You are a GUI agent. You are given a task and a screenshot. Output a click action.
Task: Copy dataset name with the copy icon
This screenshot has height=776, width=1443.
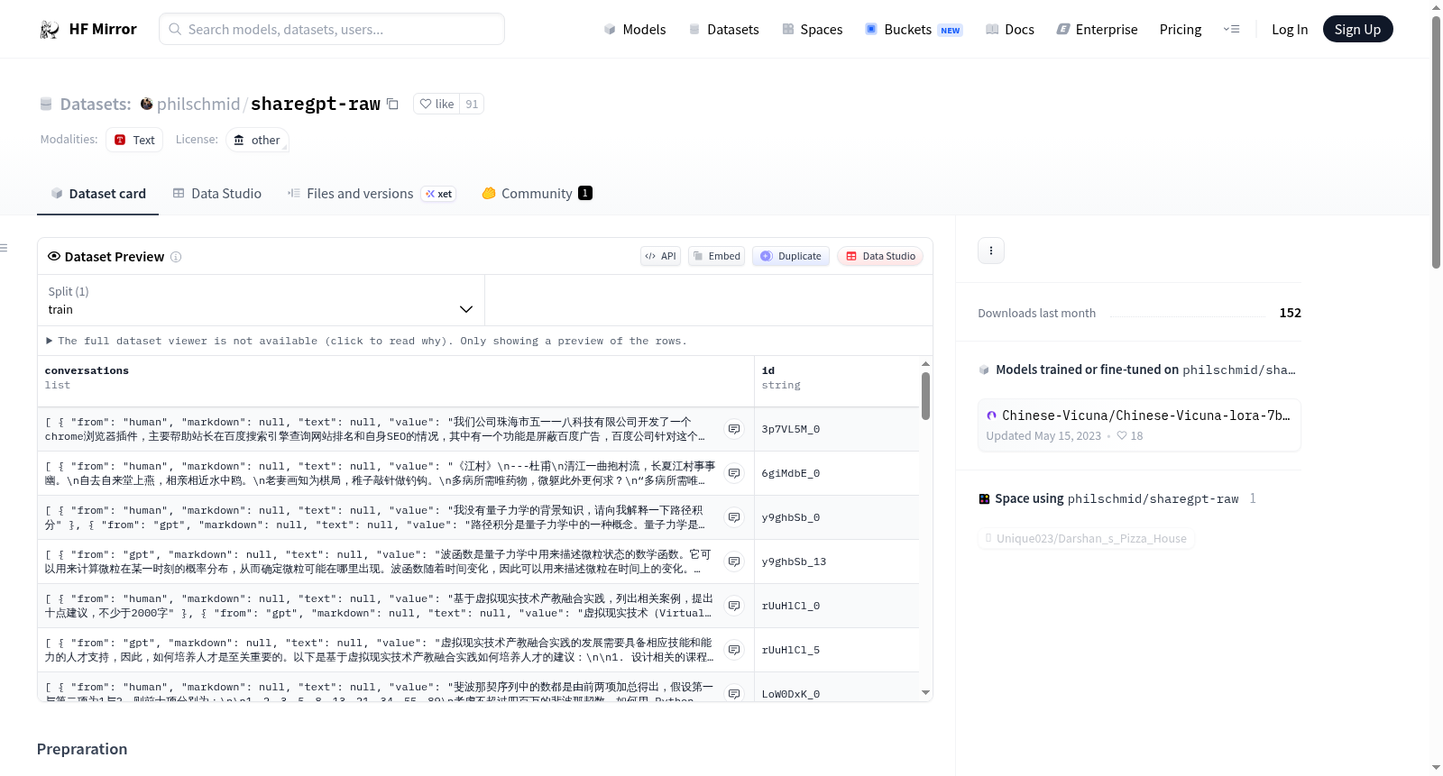(392, 104)
